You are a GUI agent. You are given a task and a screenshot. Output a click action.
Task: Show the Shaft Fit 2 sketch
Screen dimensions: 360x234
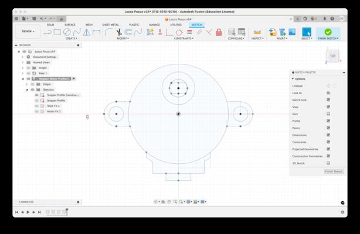coord(36,106)
